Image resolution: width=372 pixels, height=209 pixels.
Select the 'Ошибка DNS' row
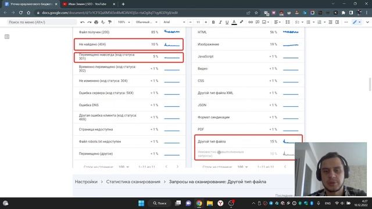[x=129, y=105]
